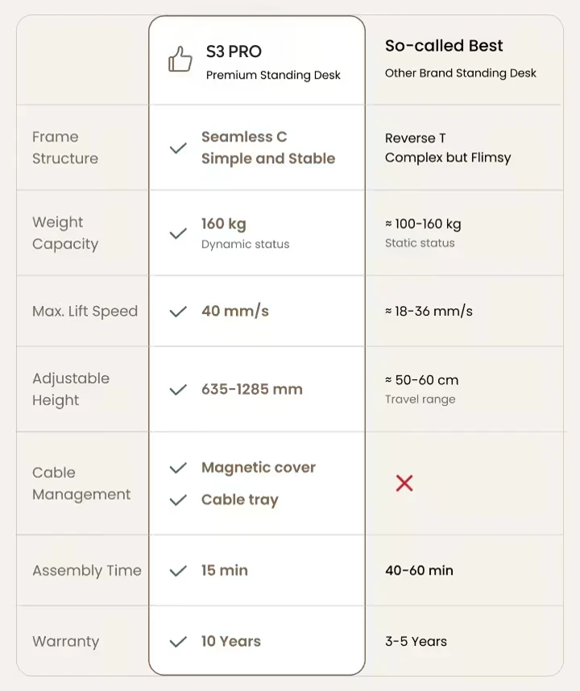Select the So-called Best column heading
The height and width of the screenshot is (691, 580).
pyautogui.click(x=444, y=46)
